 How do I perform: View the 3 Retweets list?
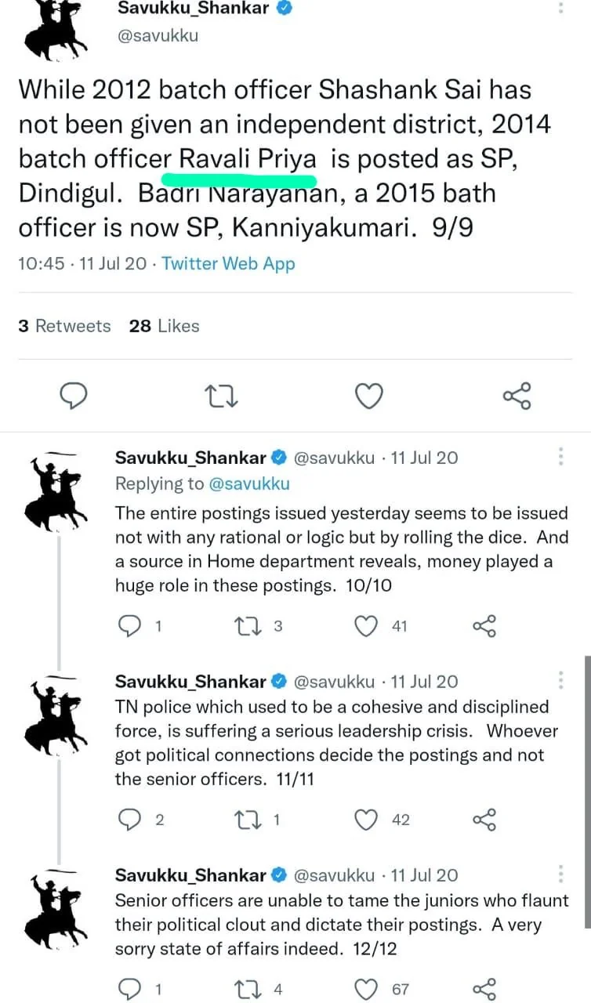point(63,326)
